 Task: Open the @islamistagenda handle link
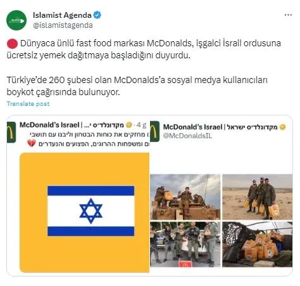coord(63,25)
